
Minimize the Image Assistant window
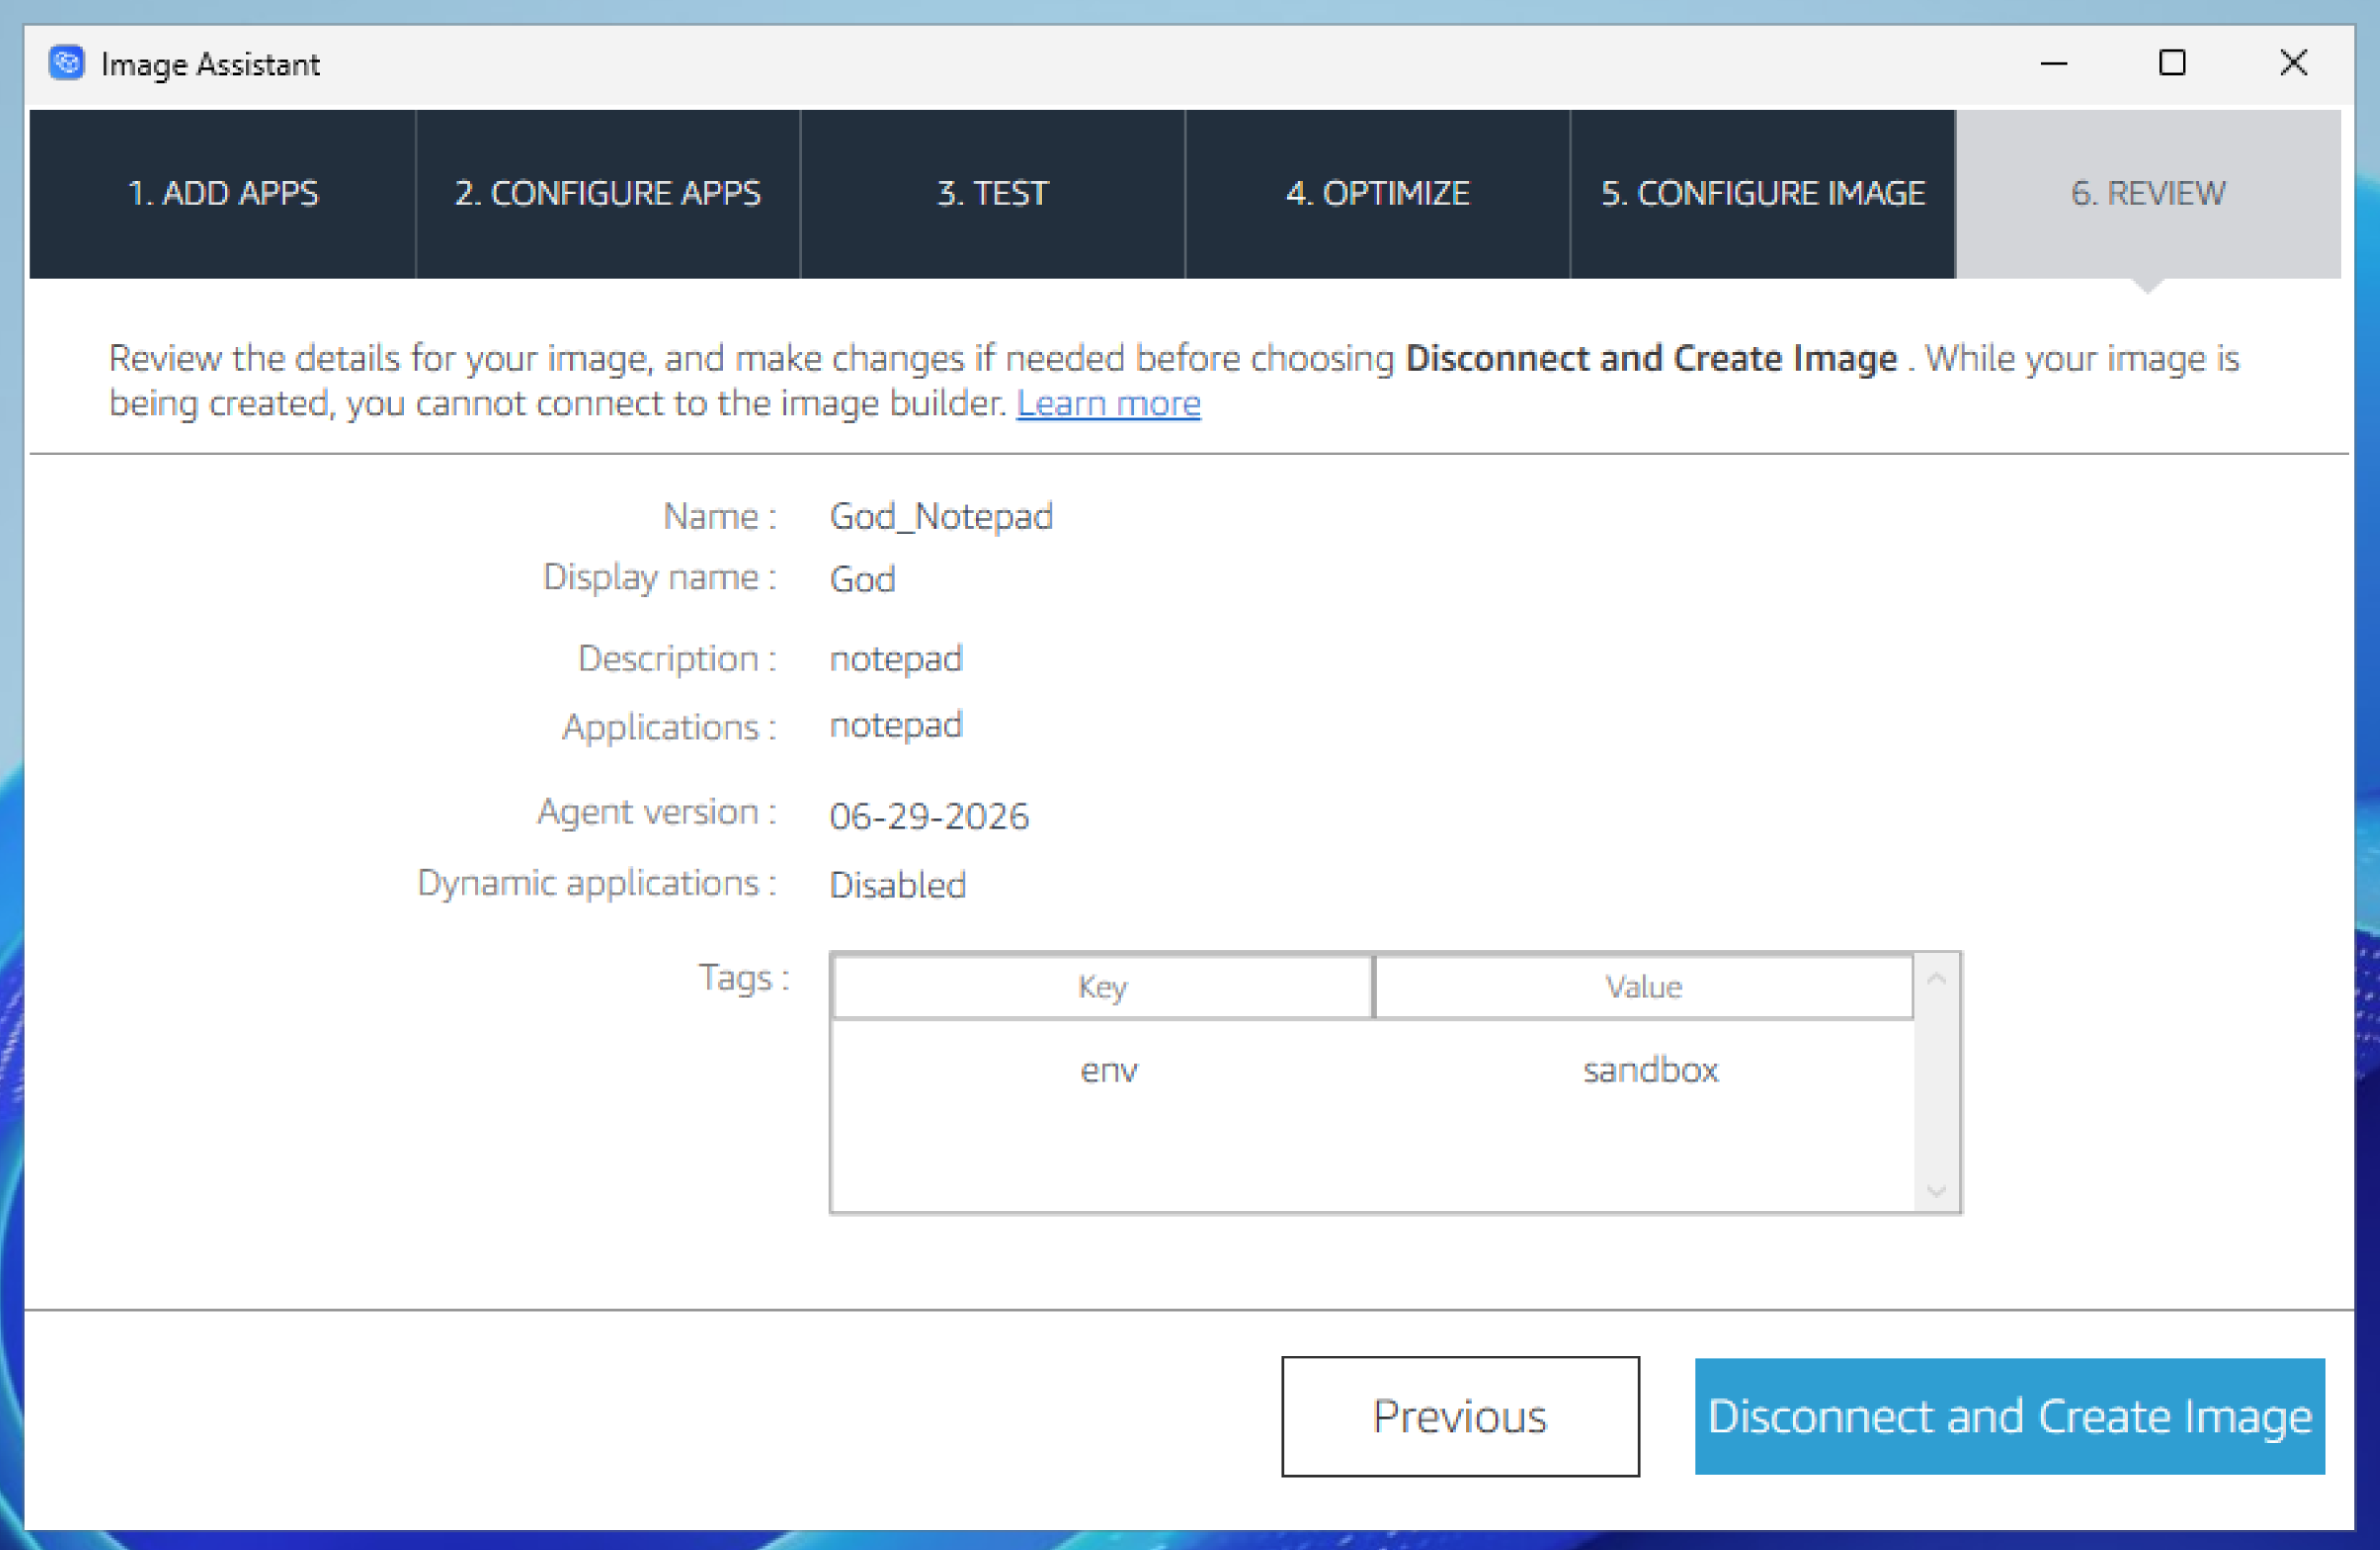click(2053, 64)
